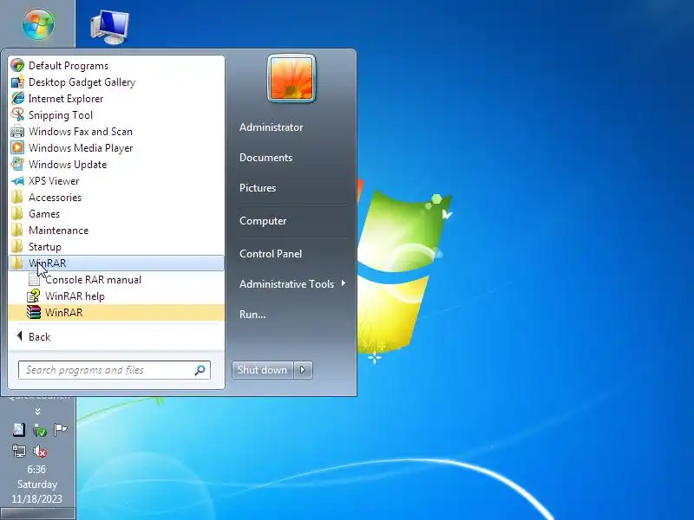Screen dimensions: 694x520
Task: Open Default Programs from the menu
Action: (x=116, y=66)
